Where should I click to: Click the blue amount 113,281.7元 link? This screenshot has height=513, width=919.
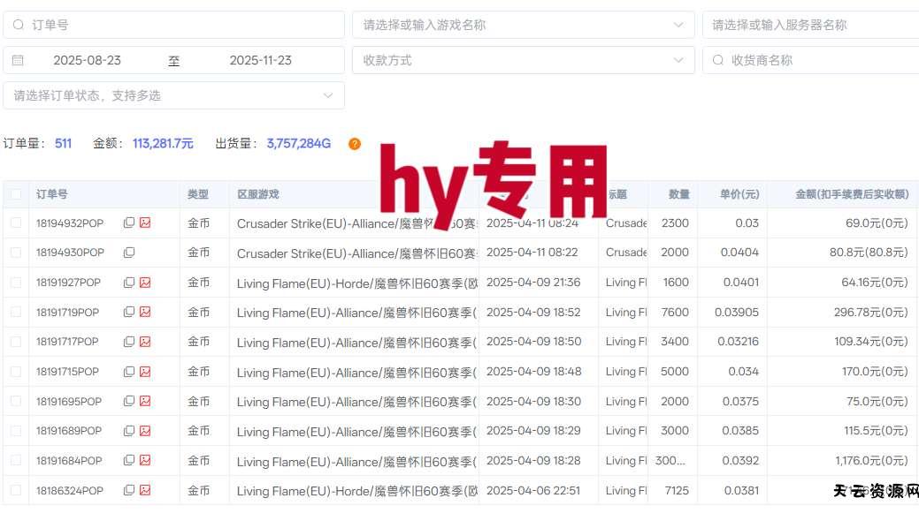click(x=163, y=143)
